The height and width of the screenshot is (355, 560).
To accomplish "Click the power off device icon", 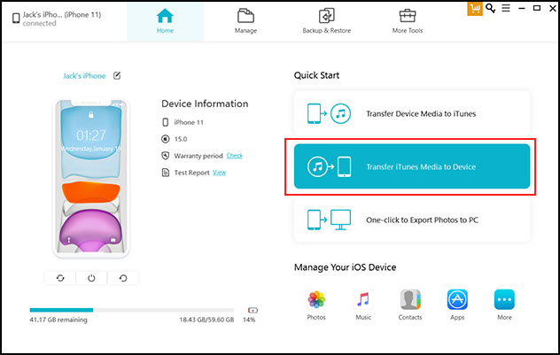I will click(x=91, y=278).
